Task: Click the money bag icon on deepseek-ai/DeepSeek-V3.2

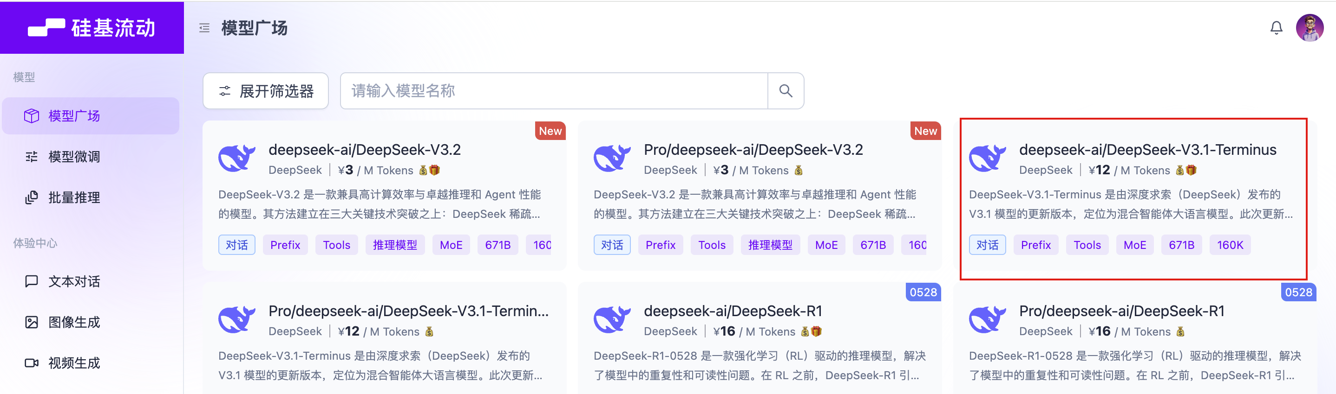Action: (423, 170)
